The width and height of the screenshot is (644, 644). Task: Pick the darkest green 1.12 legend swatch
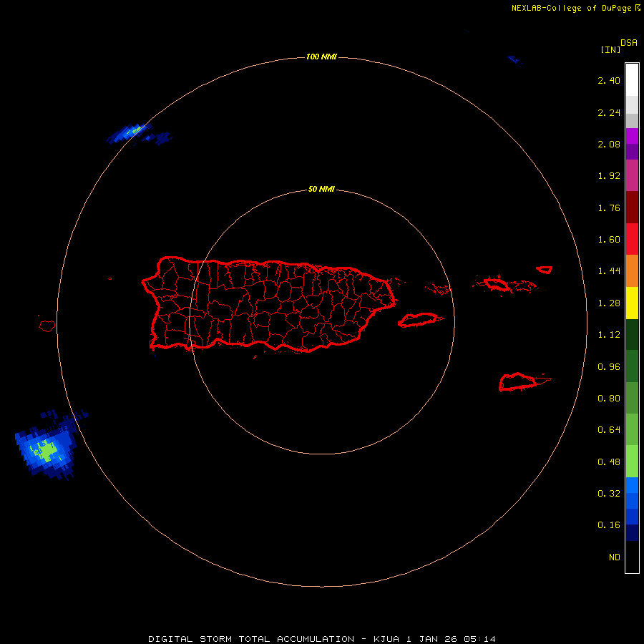pos(632,335)
